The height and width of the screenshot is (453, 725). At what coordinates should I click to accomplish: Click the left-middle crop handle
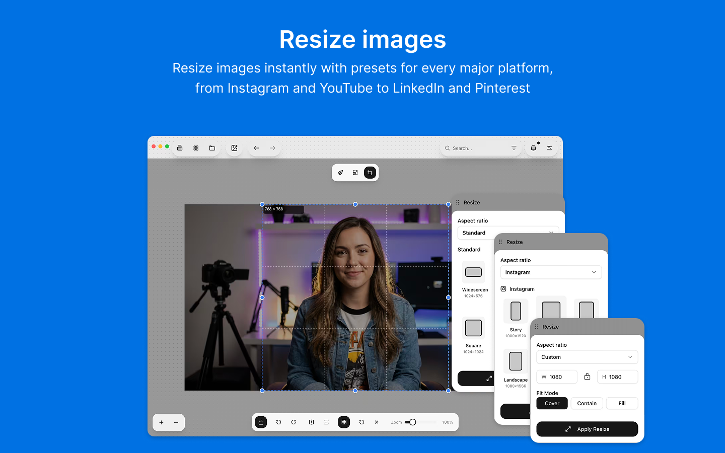[262, 297]
